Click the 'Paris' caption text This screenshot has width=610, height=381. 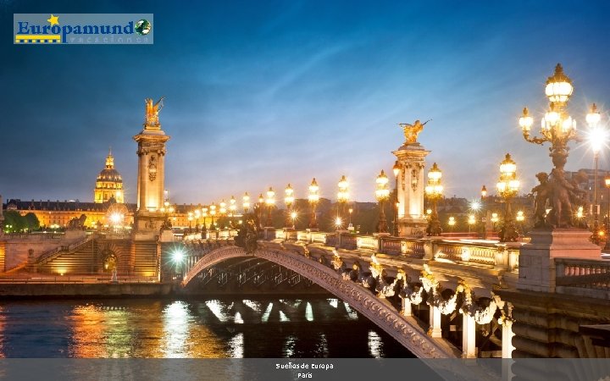[x=305, y=376]
